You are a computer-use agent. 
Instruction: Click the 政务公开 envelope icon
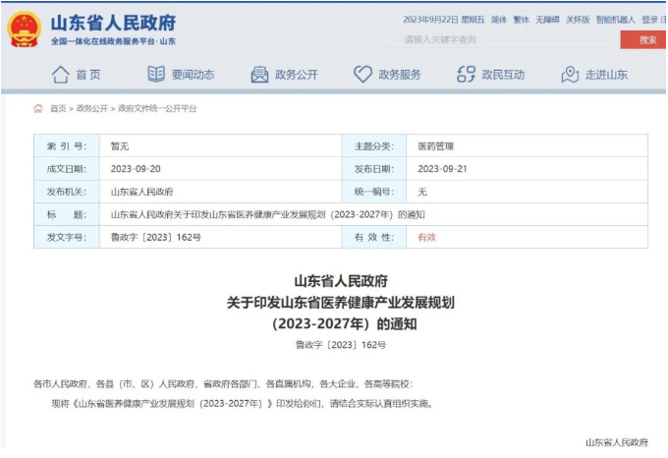(259, 75)
